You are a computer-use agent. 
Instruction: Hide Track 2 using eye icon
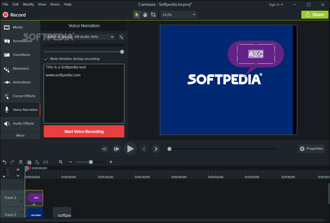pos(21,212)
